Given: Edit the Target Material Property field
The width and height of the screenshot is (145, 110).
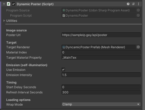Looking at the screenshot, I should 101,57.
